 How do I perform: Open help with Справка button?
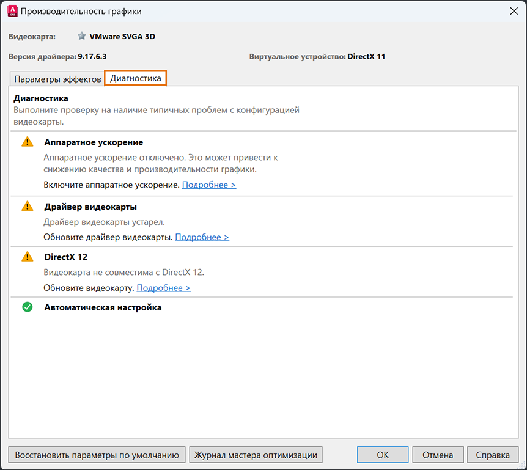click(x=493, y=455)
